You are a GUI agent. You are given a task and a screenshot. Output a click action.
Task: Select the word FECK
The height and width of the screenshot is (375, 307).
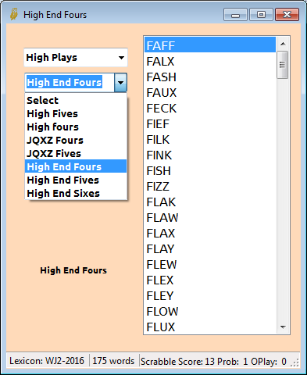click(x=210, y=109)
